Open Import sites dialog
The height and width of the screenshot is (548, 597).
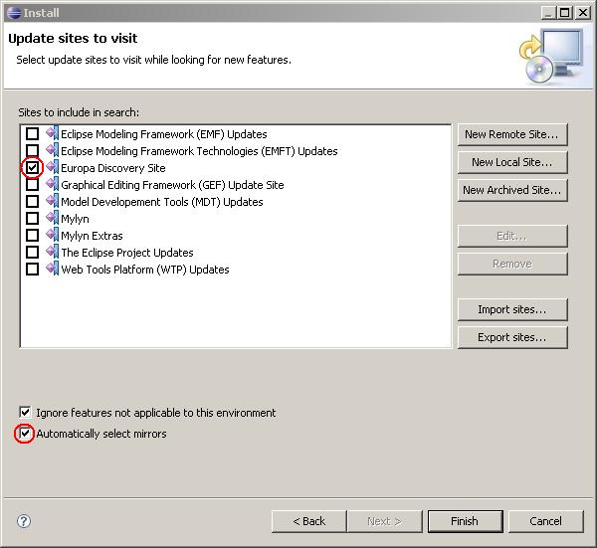point(512,309)
